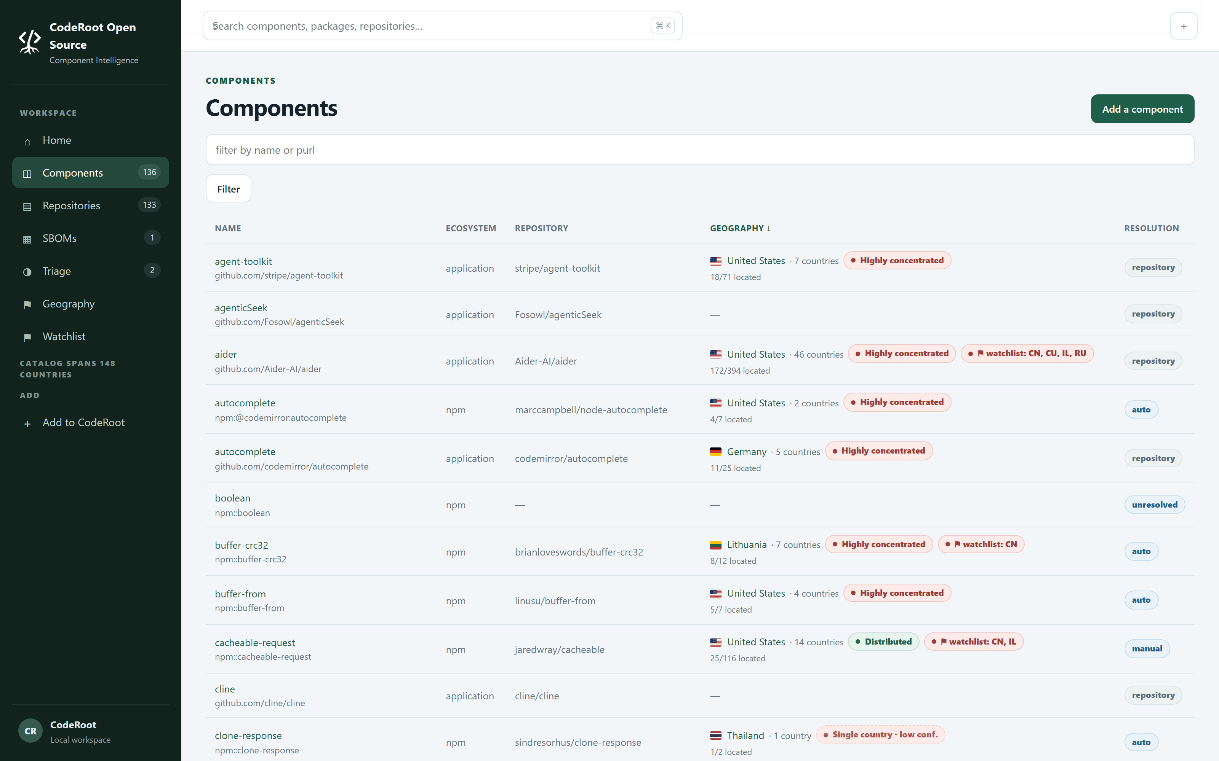Screen dimensions: 1219x761
Task: Click the Filter button
Action: [x=228, y=189]
